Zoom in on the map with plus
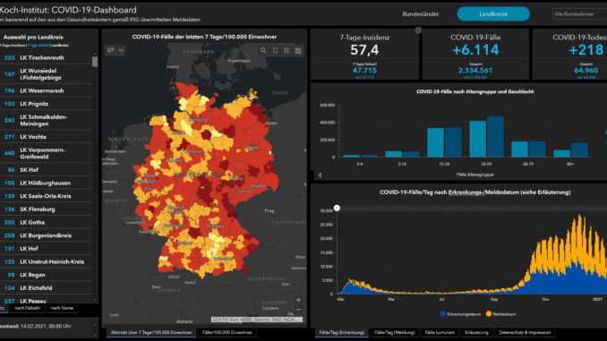Screen dimensions: 607x341 click(298, 300)
